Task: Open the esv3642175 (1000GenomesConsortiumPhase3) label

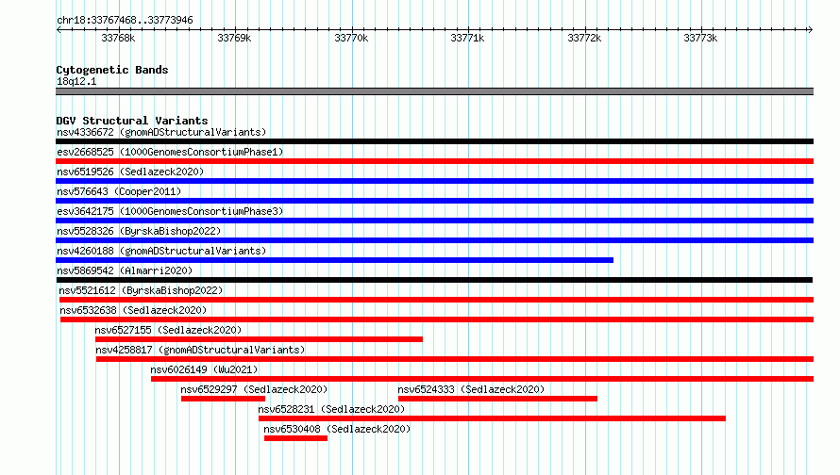Action: point(170,211)
